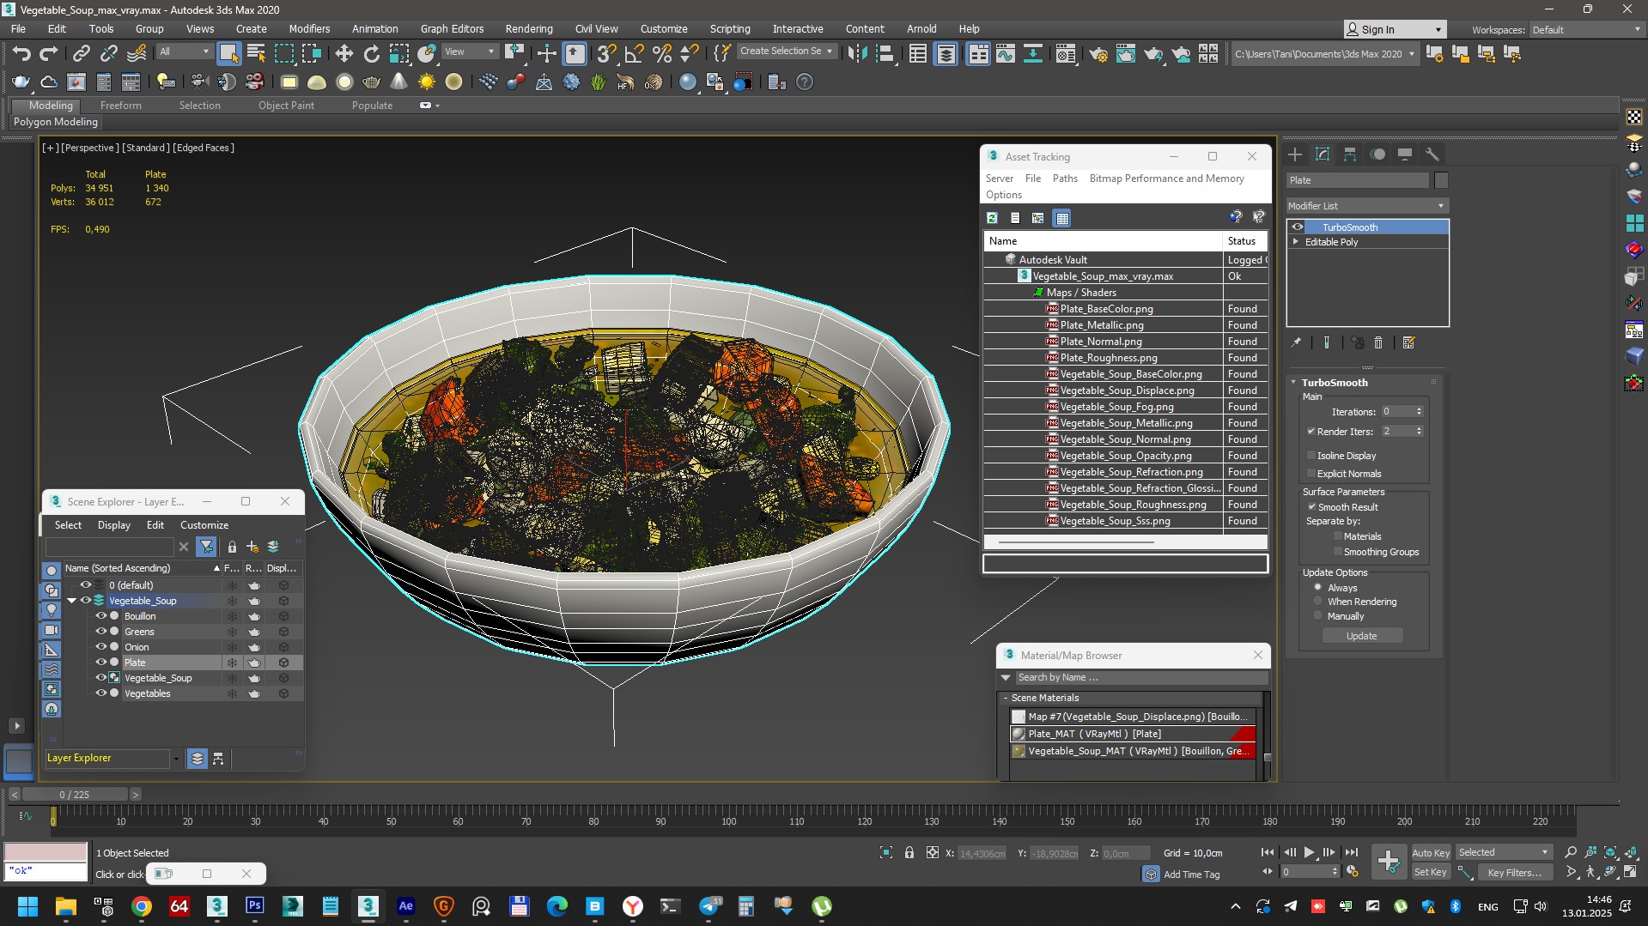Open Chrome from the Windows taskbar
This screenshot has height=926, width=1648.
[142, 906]
